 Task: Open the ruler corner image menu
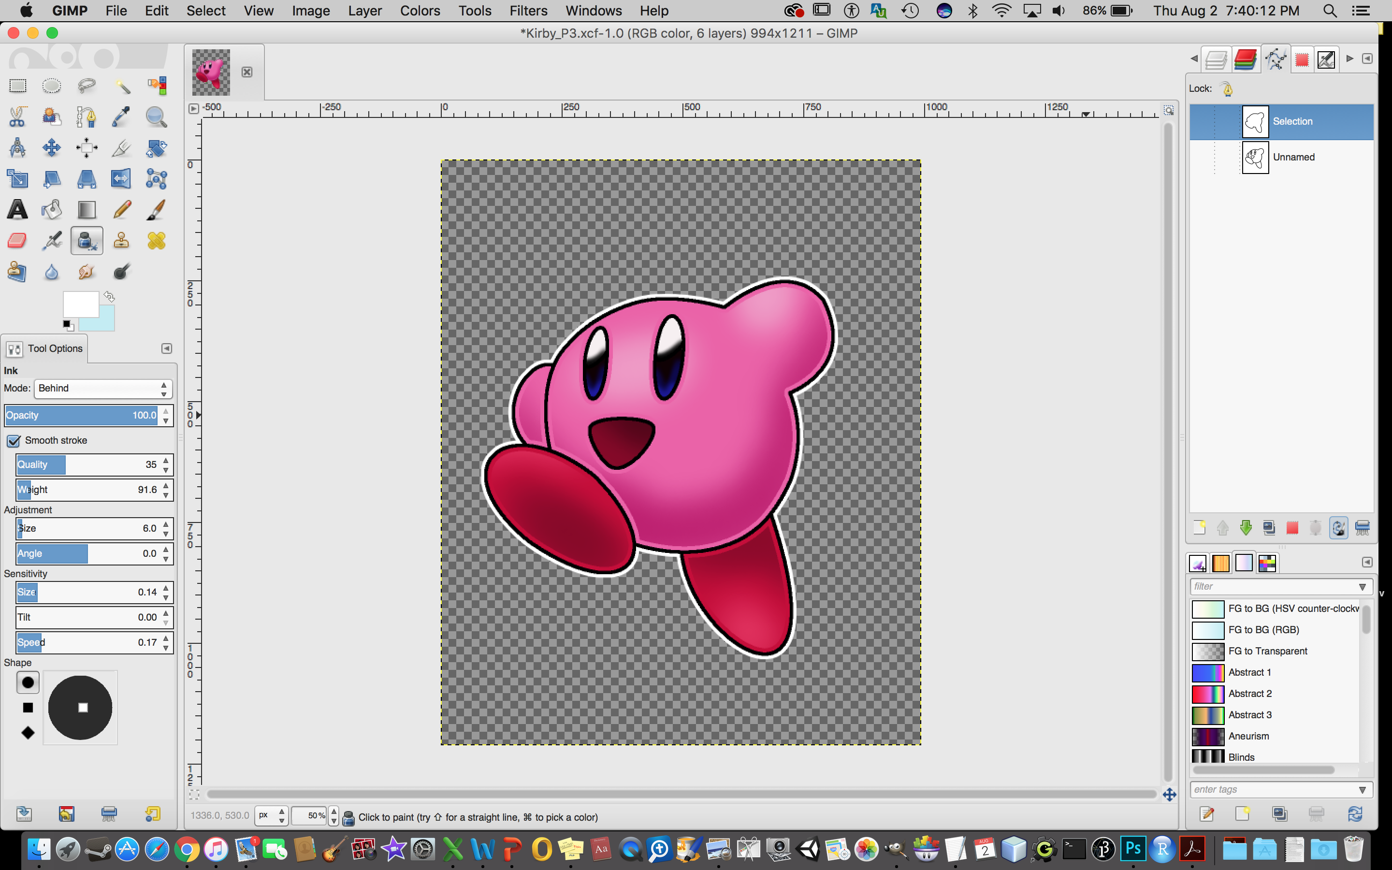tap(194, 108)
